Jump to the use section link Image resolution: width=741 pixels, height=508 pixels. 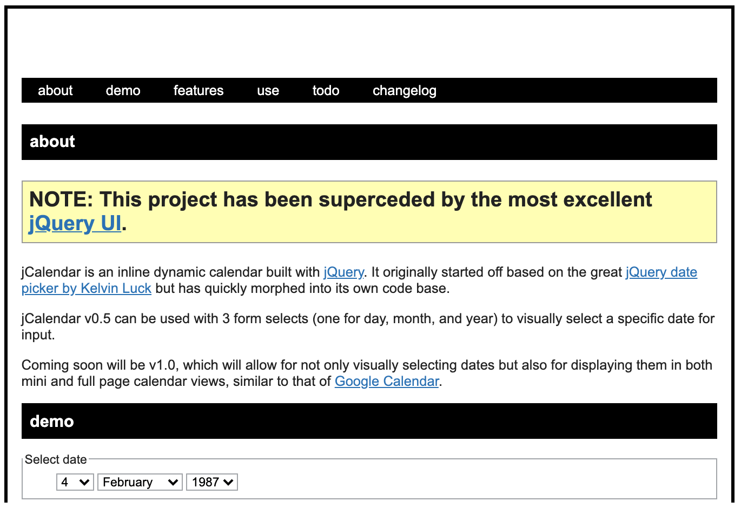pos(268,90)
